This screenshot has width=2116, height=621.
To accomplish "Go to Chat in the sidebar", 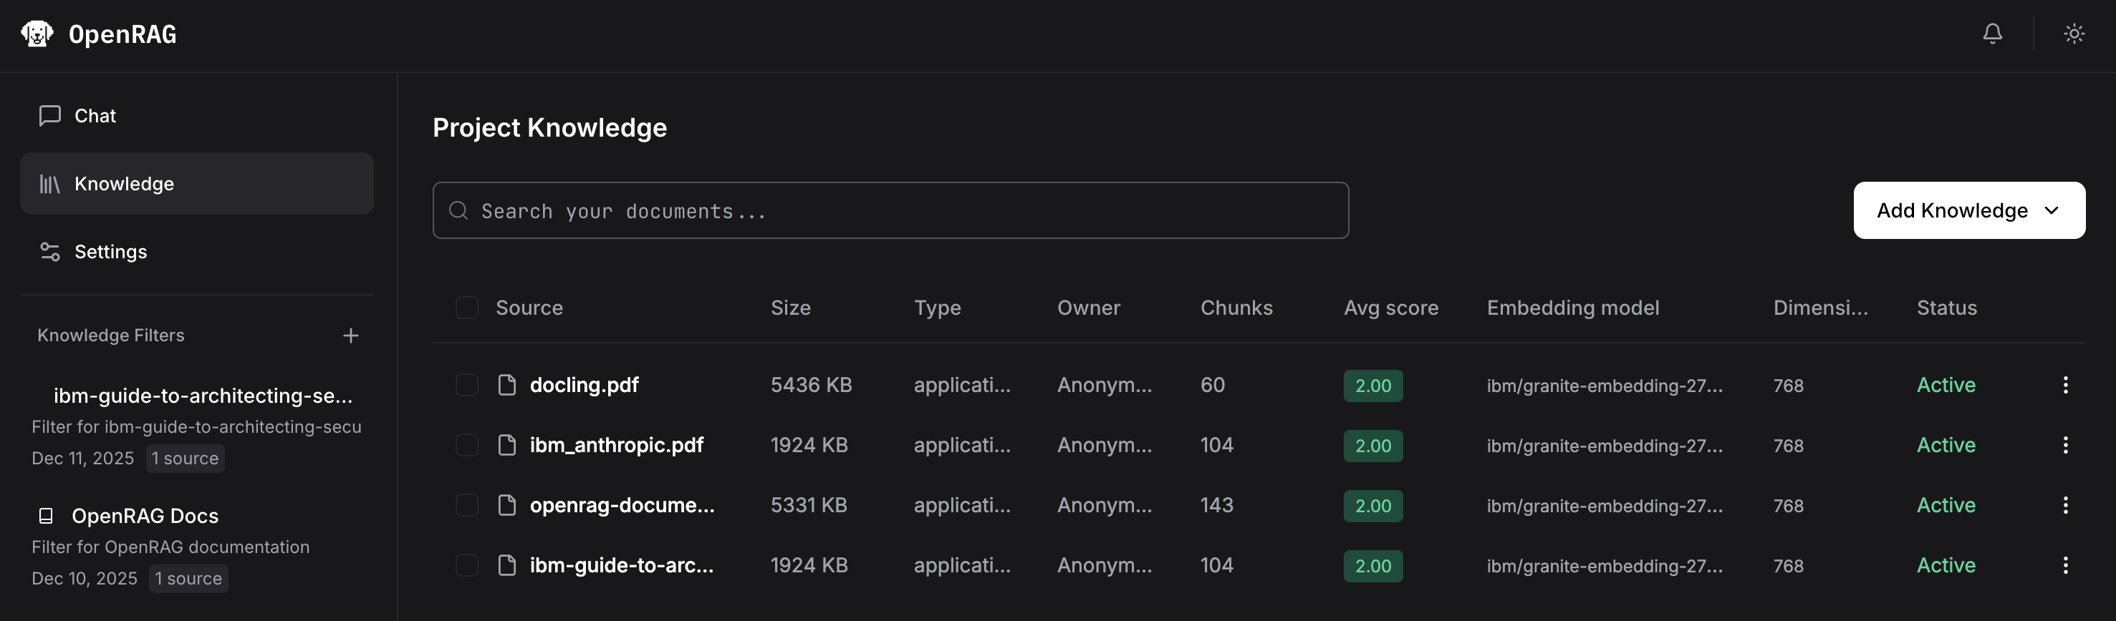I will (95, 116).
